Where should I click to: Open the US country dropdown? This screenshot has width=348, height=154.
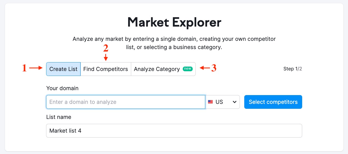(x=223, y=102)
